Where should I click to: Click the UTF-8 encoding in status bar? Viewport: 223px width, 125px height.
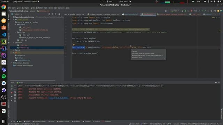(x=169, y=124)
